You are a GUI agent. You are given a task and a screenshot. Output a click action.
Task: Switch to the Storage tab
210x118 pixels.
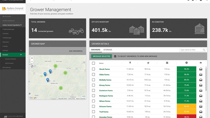(x=108, y=50)
